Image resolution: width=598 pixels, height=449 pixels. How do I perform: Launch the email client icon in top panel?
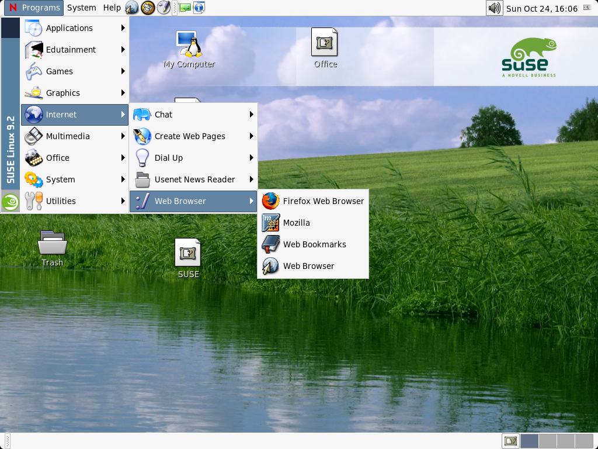tap(148, 8)
